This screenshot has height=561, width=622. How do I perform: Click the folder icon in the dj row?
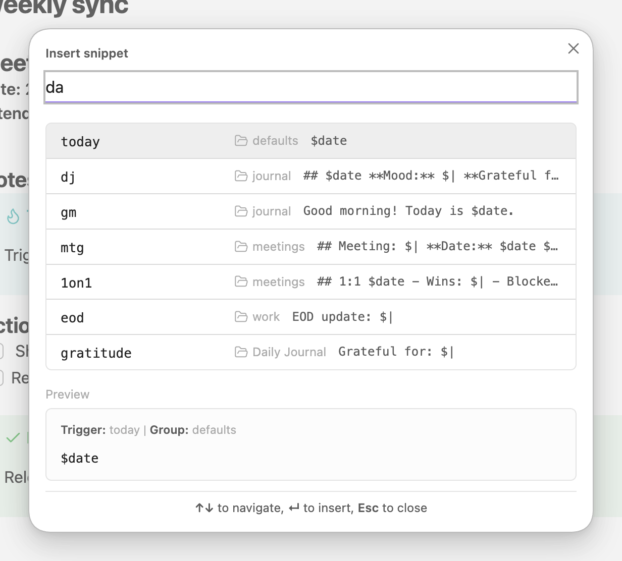tap(241, 176)
